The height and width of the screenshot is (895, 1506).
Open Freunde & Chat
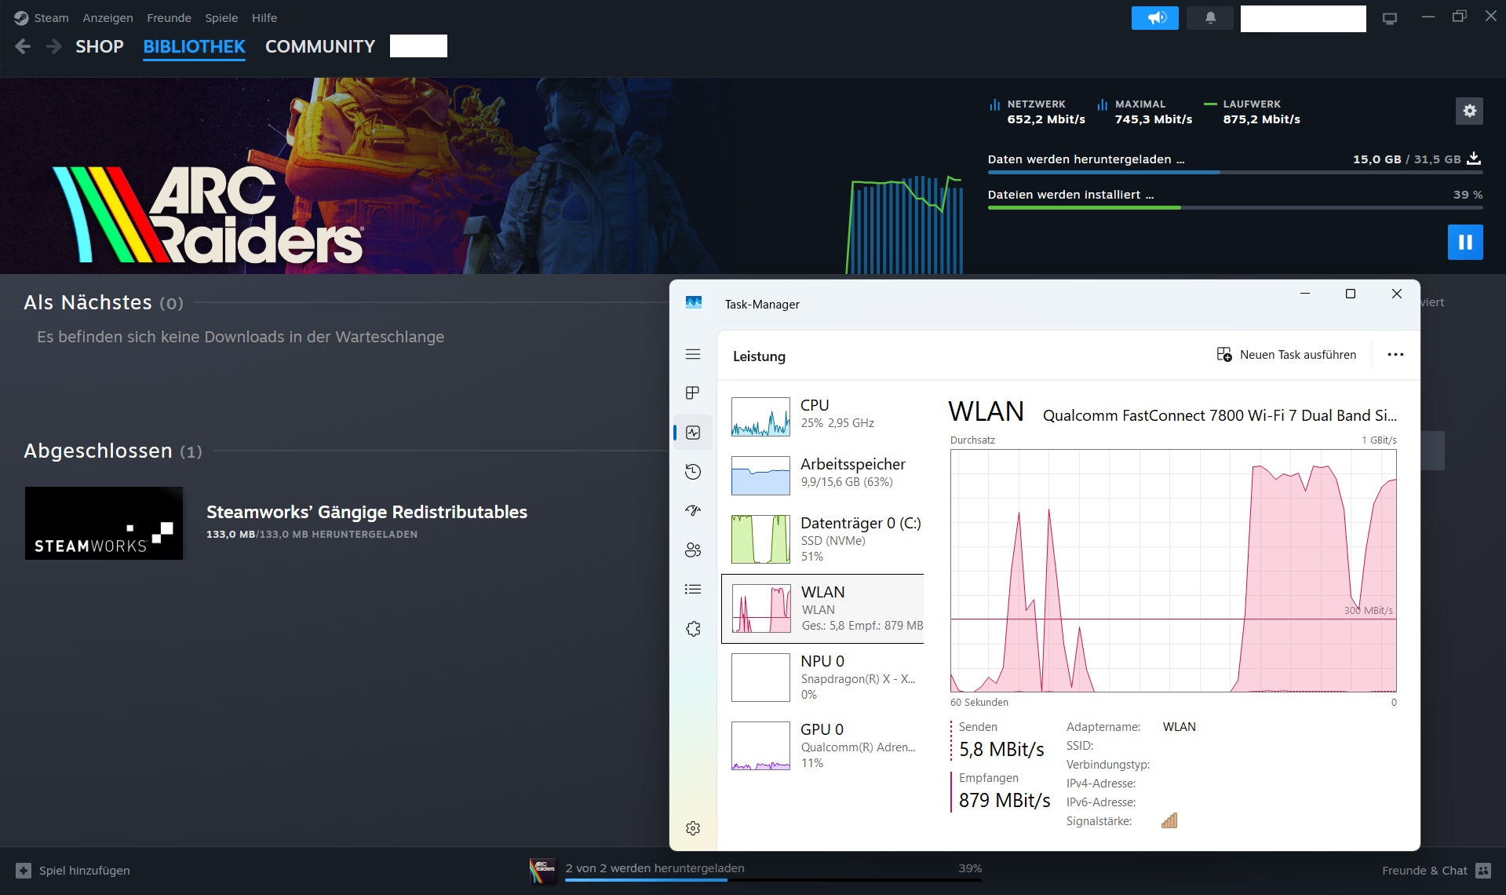click(x=1424, y=871)
